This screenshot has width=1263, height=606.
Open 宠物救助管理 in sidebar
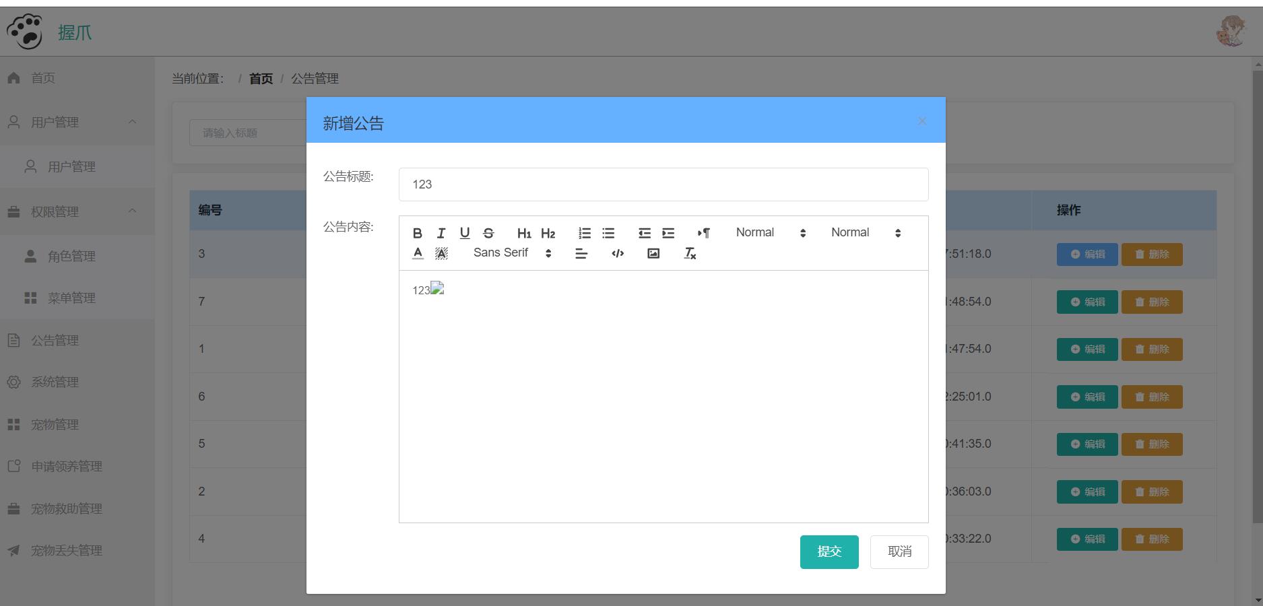click(x=77, y=508)
